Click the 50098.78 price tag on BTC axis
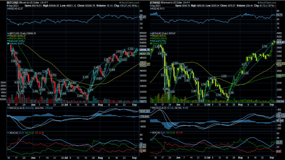Screen dimensions: 285x160 point(144,50)
